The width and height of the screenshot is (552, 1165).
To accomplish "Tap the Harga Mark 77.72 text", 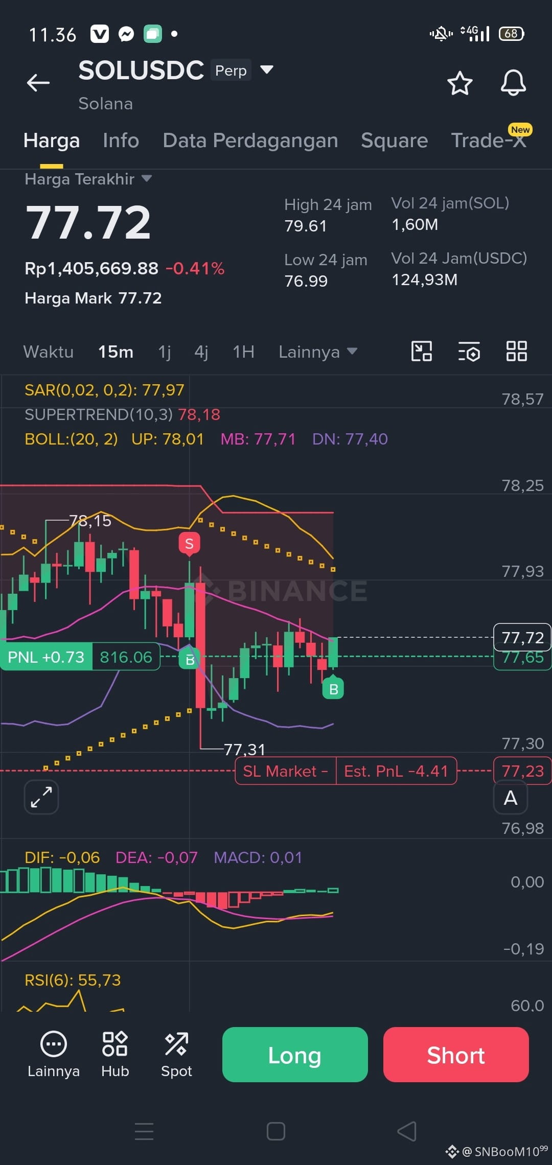I will point(93,298).
